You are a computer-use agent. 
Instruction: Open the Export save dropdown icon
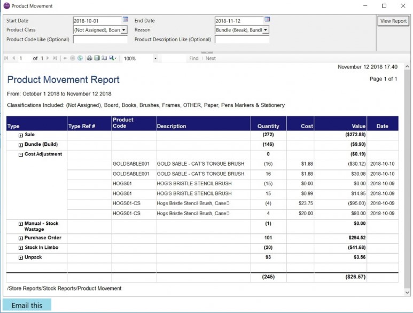[x=113, y=58]
